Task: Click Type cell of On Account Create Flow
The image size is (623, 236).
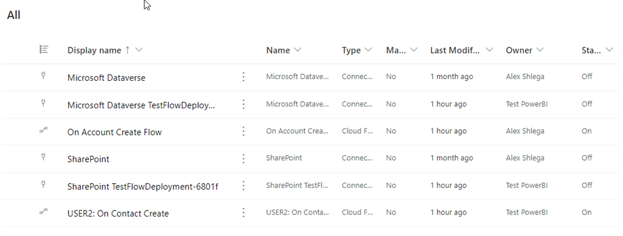Action: (357, 131)
